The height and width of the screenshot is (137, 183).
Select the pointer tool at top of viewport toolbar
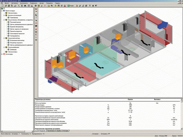[x=36, y=9]
